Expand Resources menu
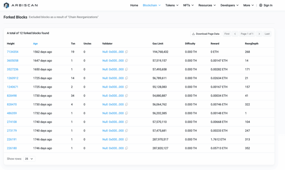 pyautogui.click(x=207, y=5)
